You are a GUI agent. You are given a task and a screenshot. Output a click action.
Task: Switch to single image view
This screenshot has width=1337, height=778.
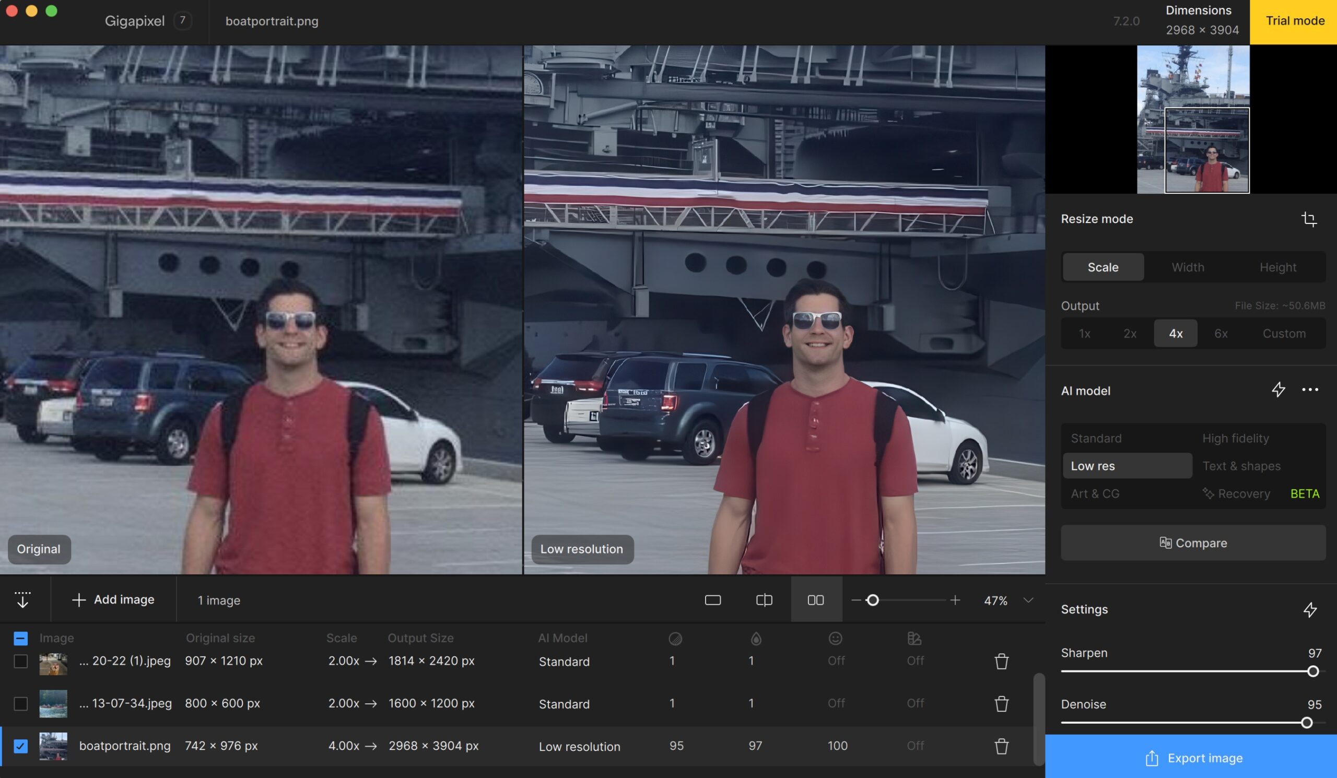click(x=712, y=600)
